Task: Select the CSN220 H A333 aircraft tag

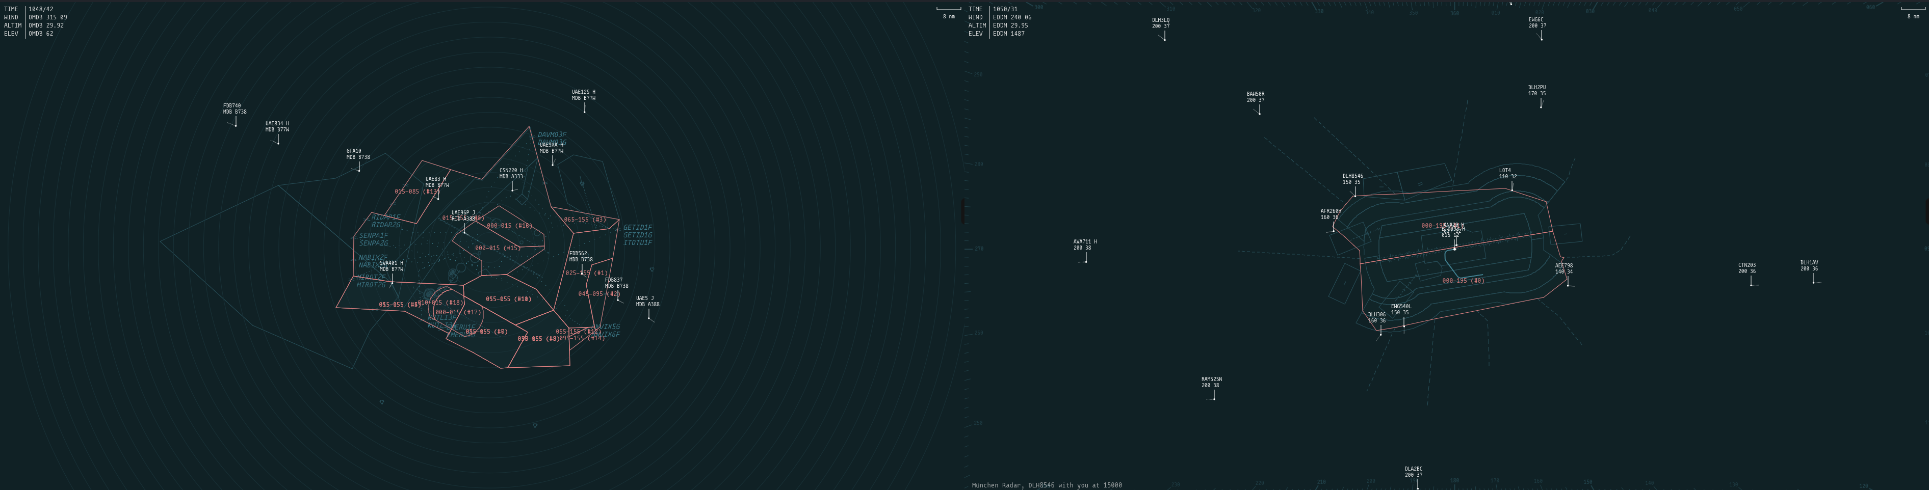Action: click(x=511, y=174)
